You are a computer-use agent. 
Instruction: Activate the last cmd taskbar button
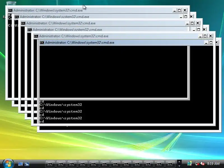click(170, 164)
